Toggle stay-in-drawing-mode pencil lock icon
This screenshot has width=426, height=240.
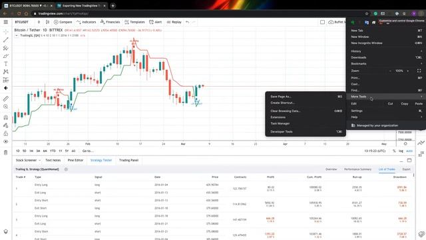coord(6,125)
